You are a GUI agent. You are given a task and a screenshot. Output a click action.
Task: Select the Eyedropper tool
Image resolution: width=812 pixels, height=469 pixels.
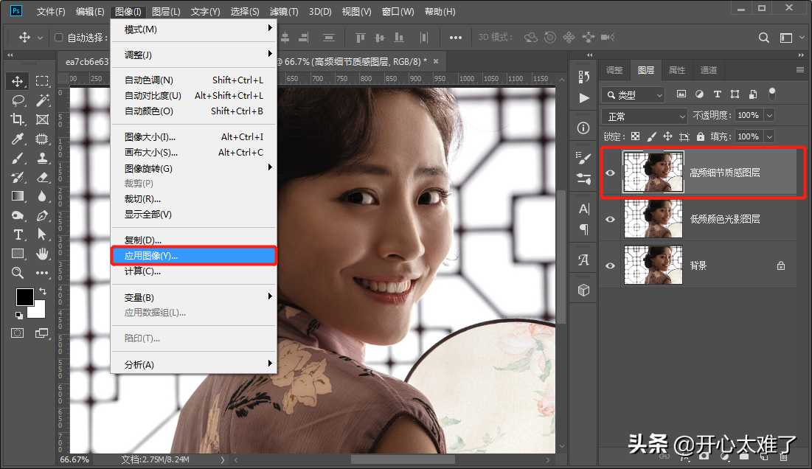pyautogui.click(x=18, y=139)
